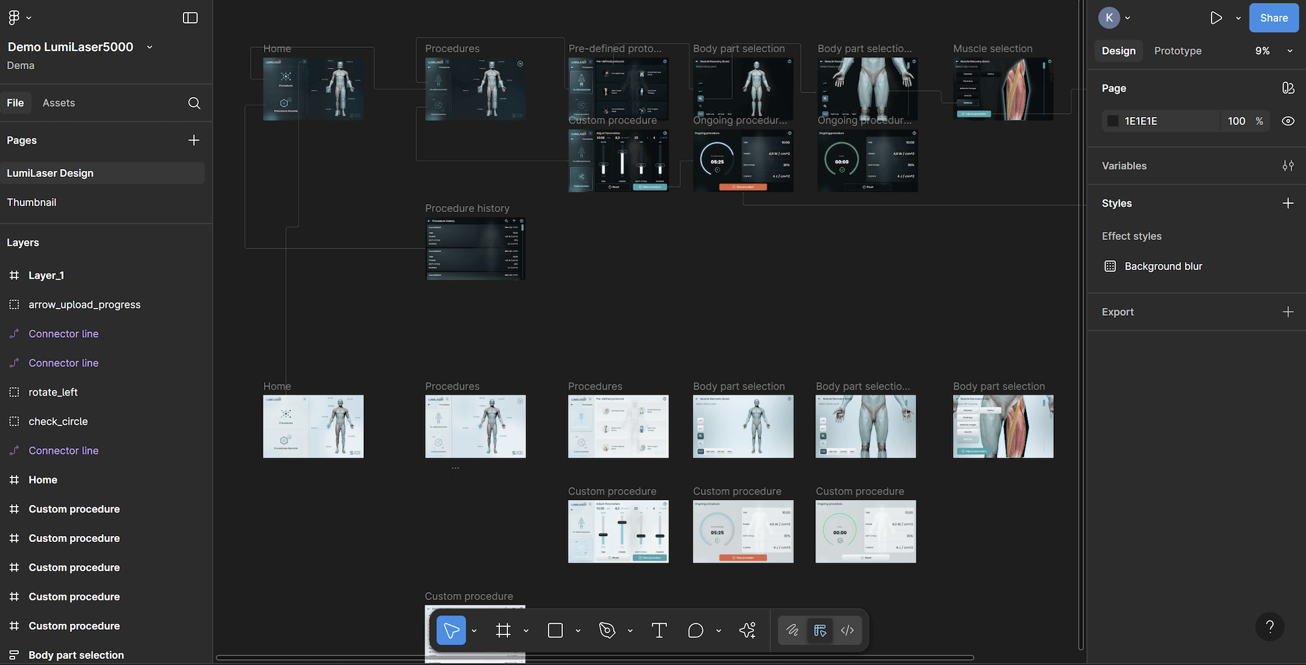The width and height of the screenshot is (1306, 665).
Task: Select the Frame tool
Action: (x=503, y=630)
